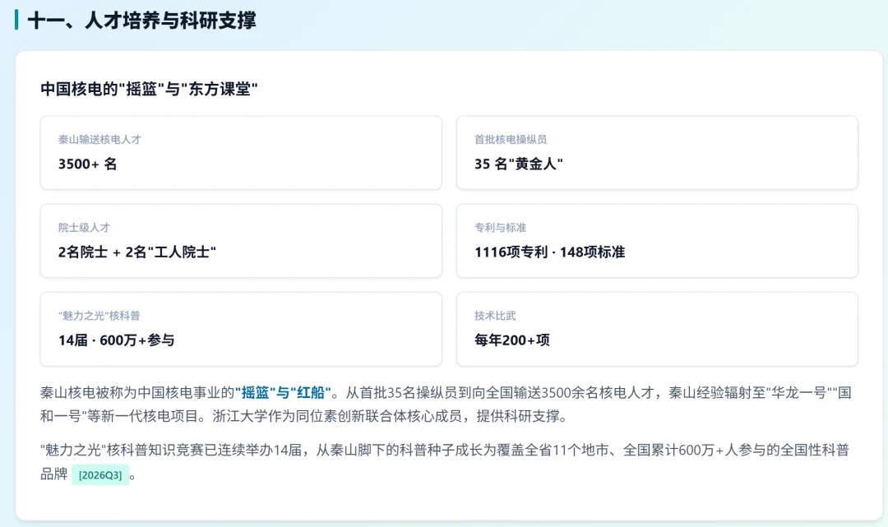
Task: Open the [2026Q3] citation tag
Action: 100,475
